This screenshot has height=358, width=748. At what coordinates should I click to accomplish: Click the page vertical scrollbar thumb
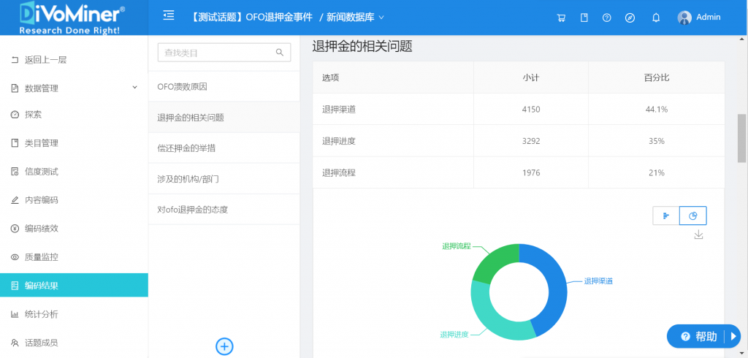pyautogui.click(x=742, y=138)
